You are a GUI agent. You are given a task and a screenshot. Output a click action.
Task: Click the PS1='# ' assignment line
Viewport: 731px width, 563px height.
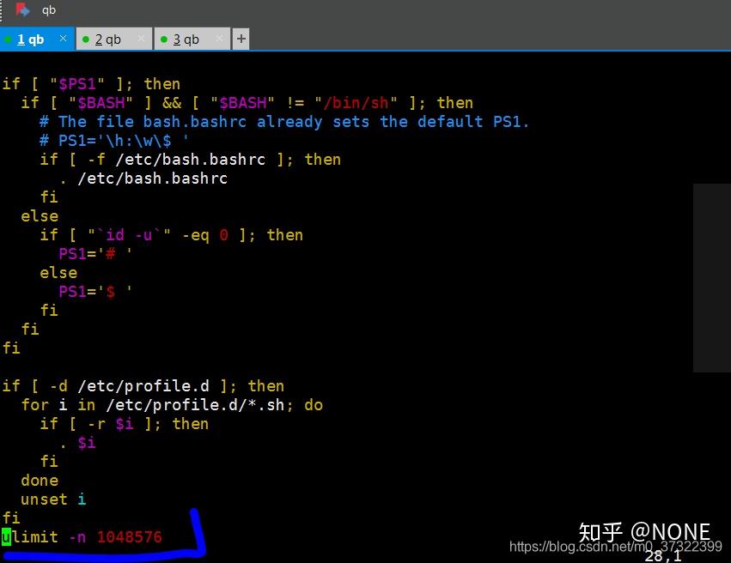click(x=95, y=254)
